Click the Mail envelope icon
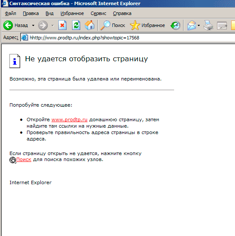Viewport: 235px width, 236px height. pos(192,25)
